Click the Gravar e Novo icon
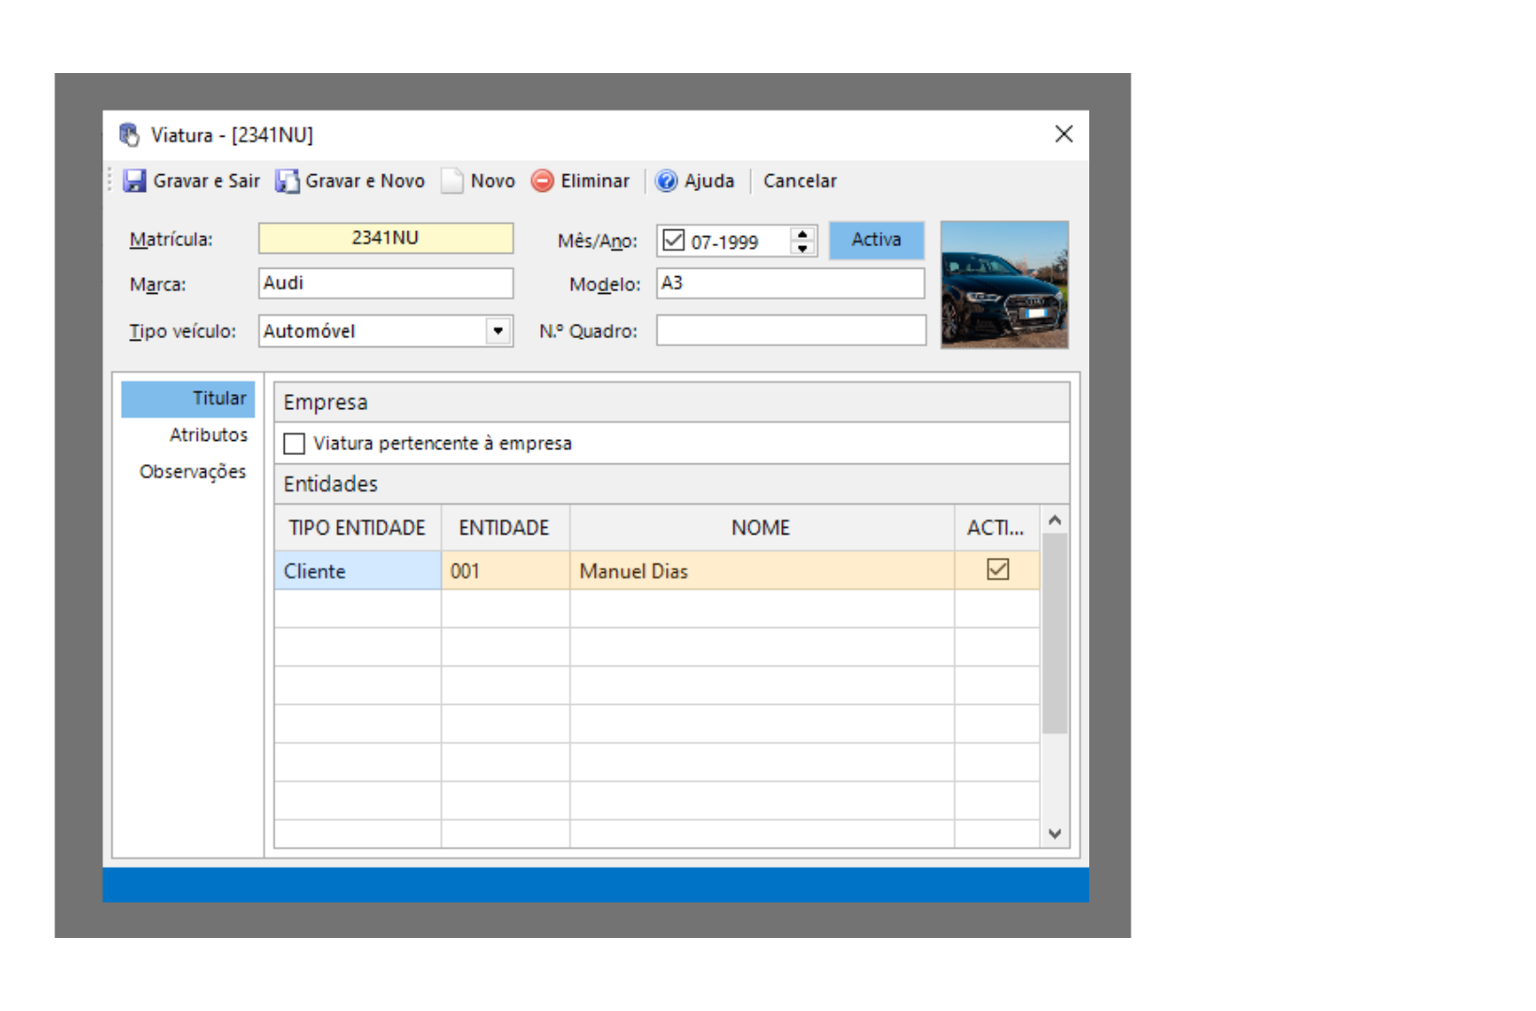 coord(287,181)
